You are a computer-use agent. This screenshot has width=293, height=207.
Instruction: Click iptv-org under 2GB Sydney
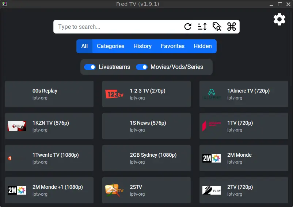coord(137,162)
